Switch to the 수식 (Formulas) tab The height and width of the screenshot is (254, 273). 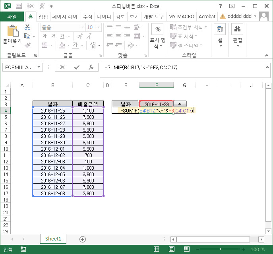(x=87, y=17)
